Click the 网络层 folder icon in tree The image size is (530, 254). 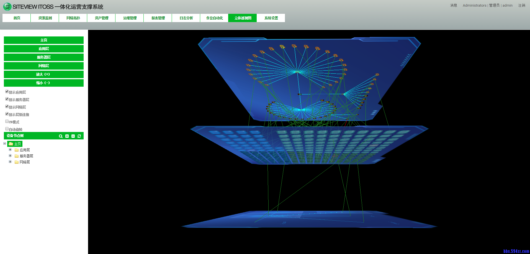click(17, 162)
